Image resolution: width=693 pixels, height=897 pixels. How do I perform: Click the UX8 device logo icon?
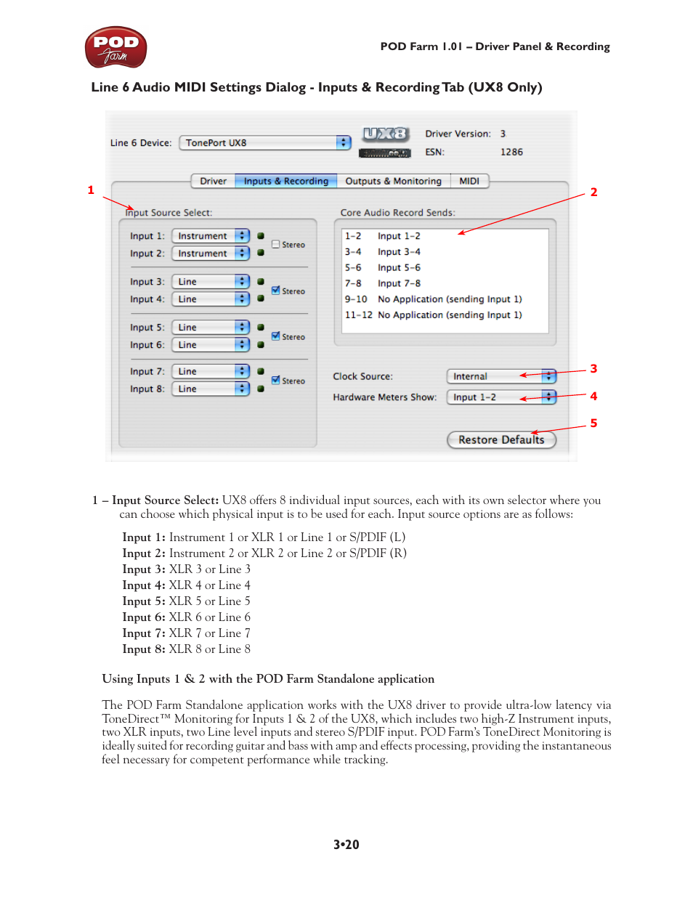click(386, 134)
